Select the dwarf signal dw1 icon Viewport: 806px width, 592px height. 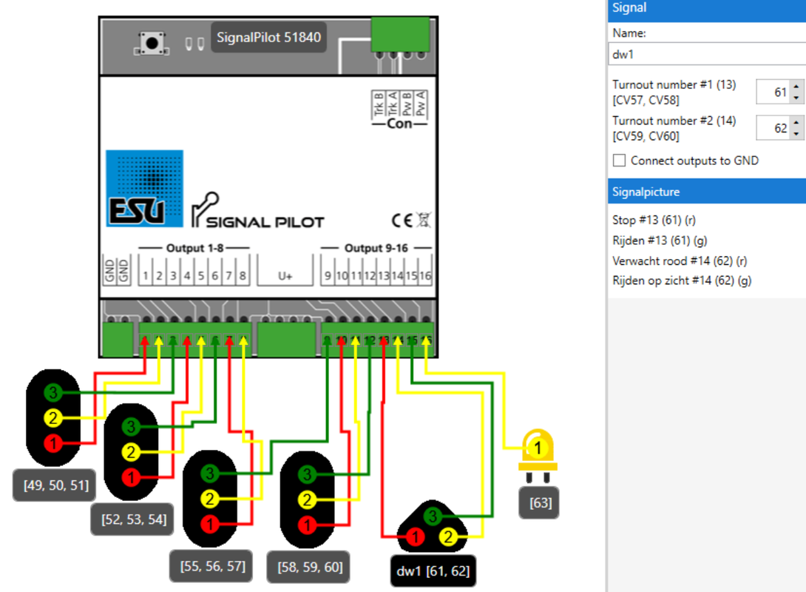click(433, 527)
